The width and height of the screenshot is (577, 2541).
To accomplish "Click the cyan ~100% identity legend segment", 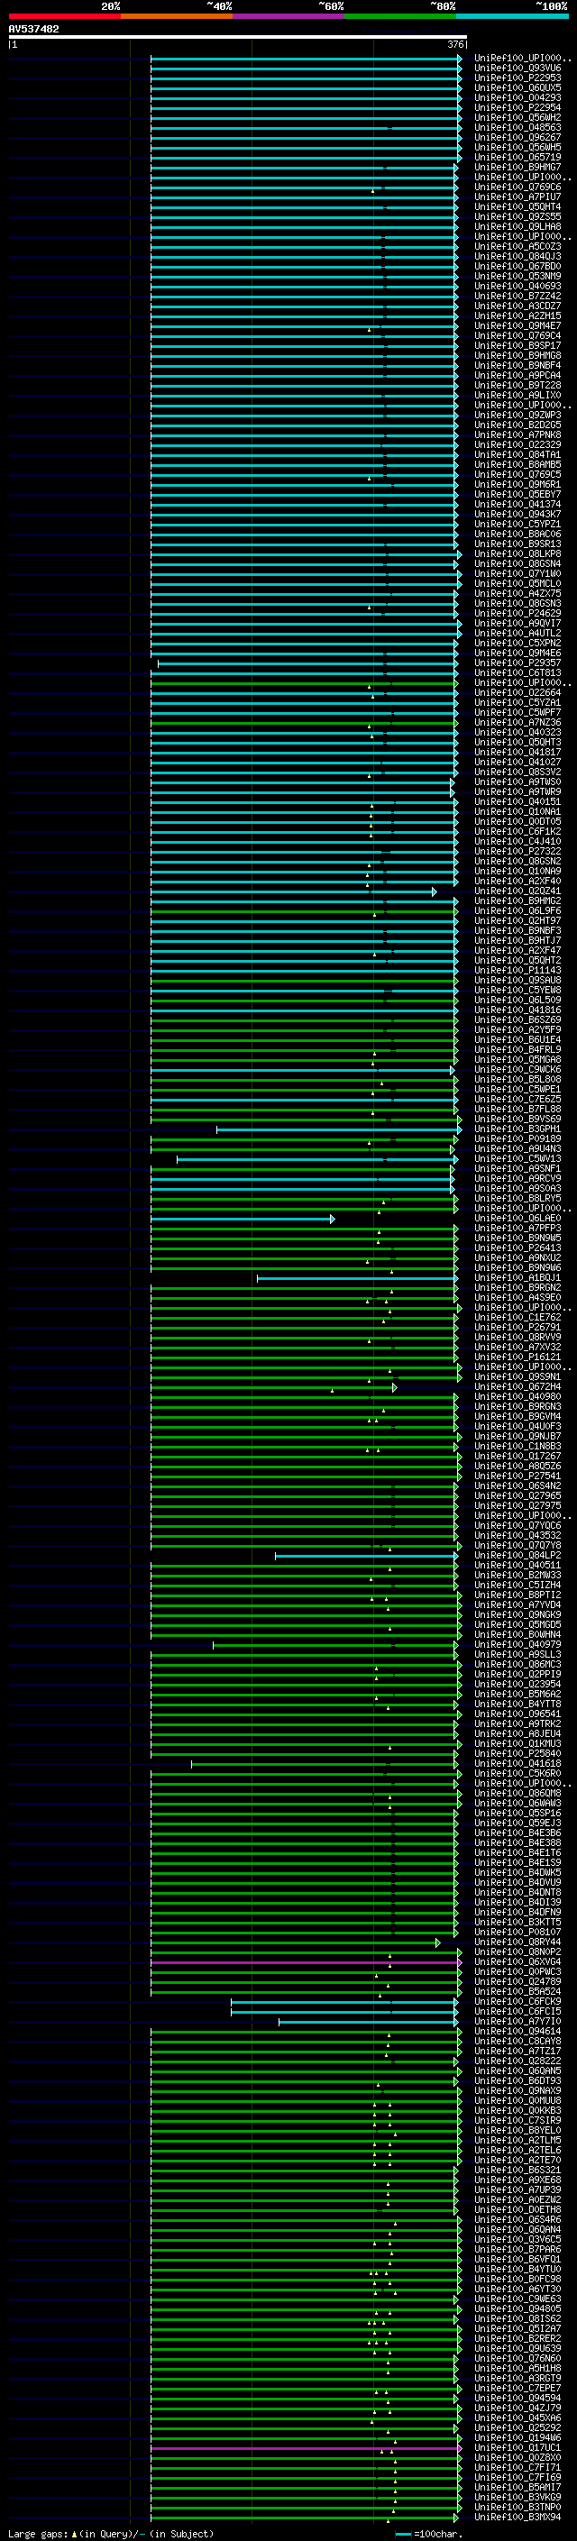I will click(x=512, y=17).
